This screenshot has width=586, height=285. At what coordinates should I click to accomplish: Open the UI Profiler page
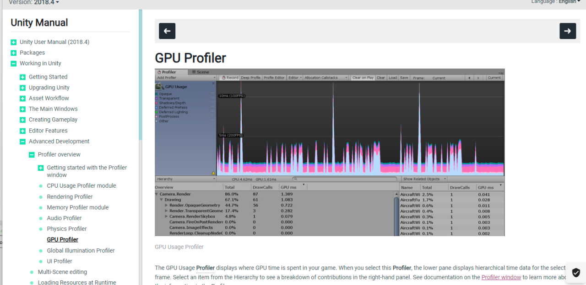tap(60, 261)
